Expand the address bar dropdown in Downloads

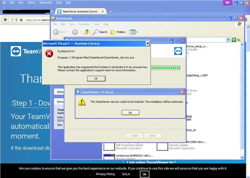point(228,40)
